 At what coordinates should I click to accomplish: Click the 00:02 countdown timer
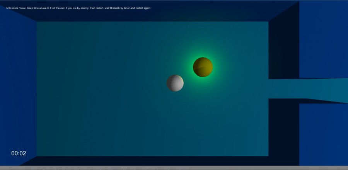coord(19,153)
